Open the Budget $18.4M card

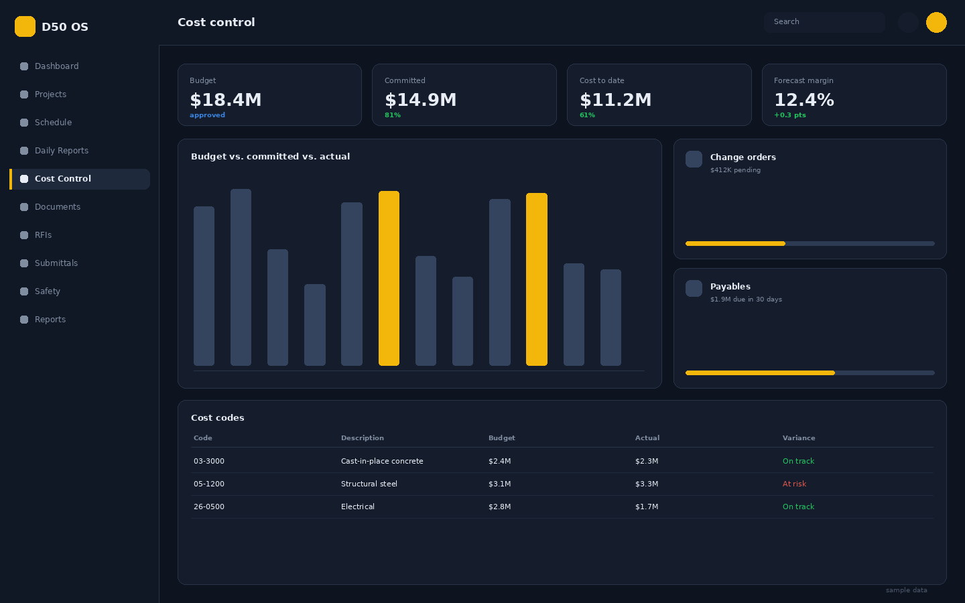[269, 94]
